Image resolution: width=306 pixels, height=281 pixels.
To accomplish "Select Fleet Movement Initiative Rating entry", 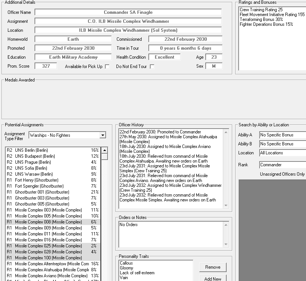I will point(272,15).
